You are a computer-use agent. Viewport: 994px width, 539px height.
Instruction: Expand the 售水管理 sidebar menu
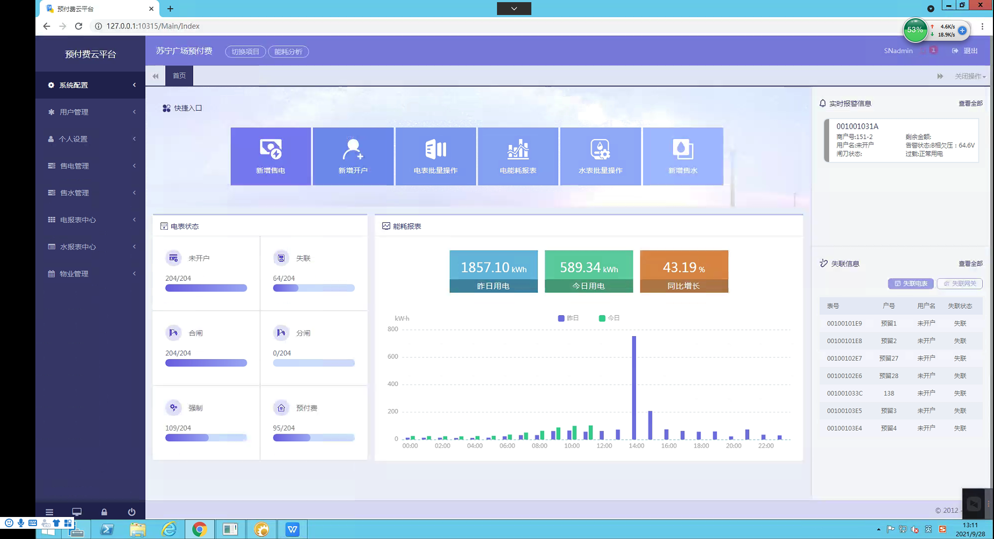[90, 193]
